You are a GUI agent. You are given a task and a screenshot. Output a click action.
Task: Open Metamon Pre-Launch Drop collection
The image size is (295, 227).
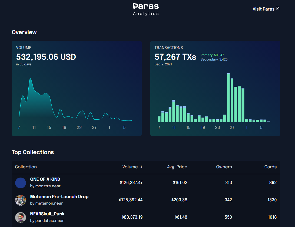[x=59, y=196]
